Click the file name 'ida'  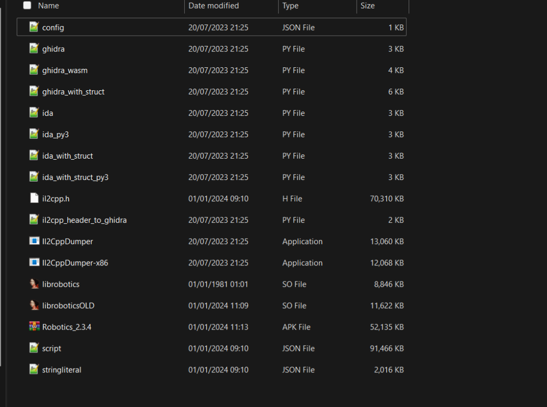pyautogui.click(x=48, y=113)
